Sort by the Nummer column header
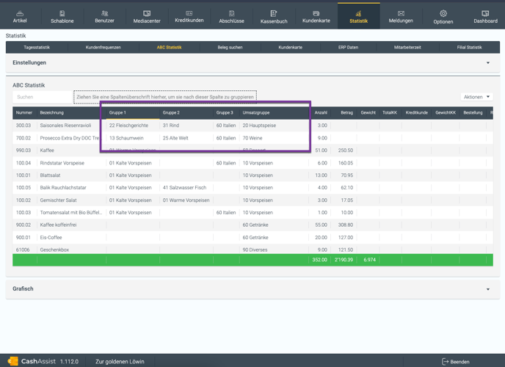 pyautogui.click(x=24, y=113)
